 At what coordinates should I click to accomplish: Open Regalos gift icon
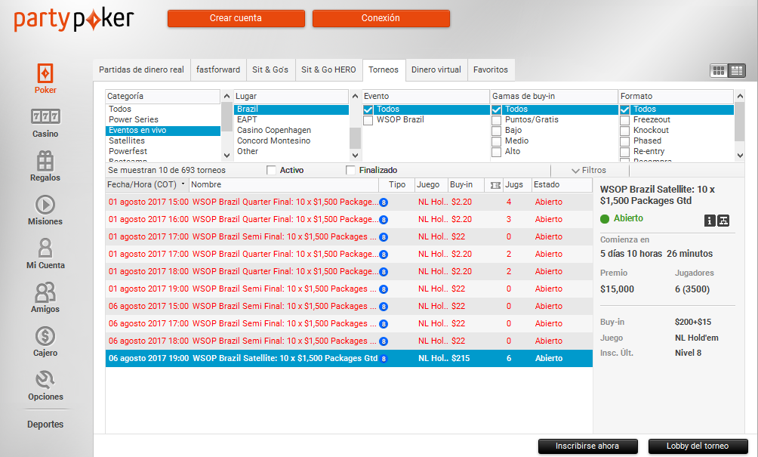45,161
